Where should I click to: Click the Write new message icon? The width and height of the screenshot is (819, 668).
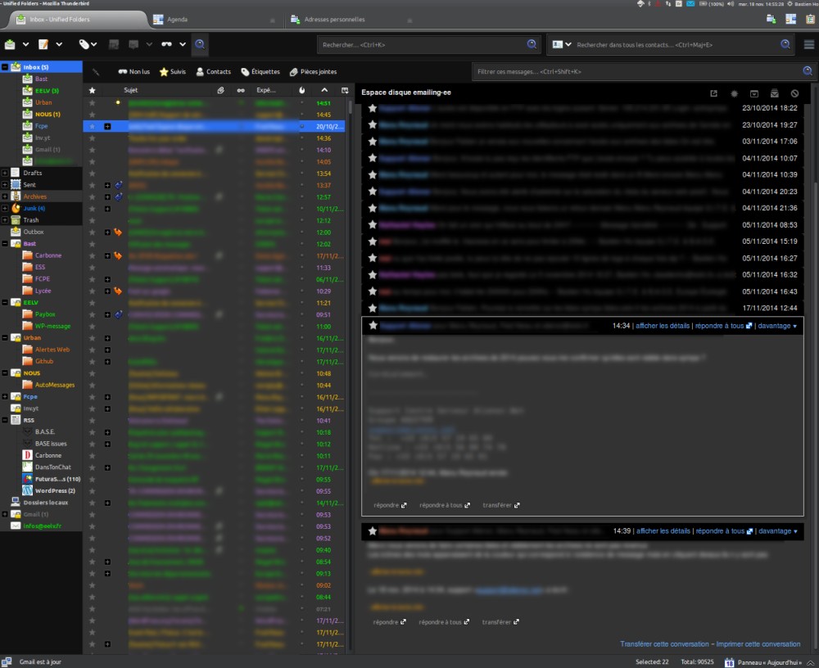(x=43, y=44)
